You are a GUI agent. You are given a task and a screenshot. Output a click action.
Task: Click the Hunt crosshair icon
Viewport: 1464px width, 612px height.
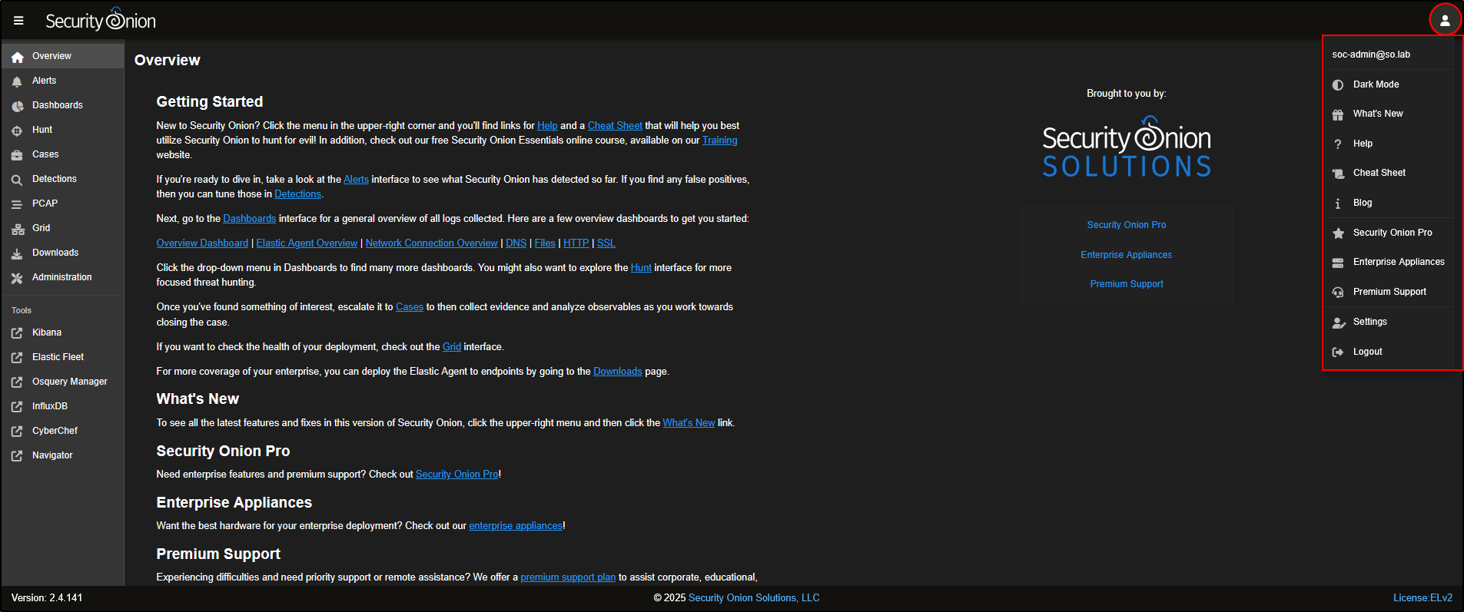tap(17, 131)
